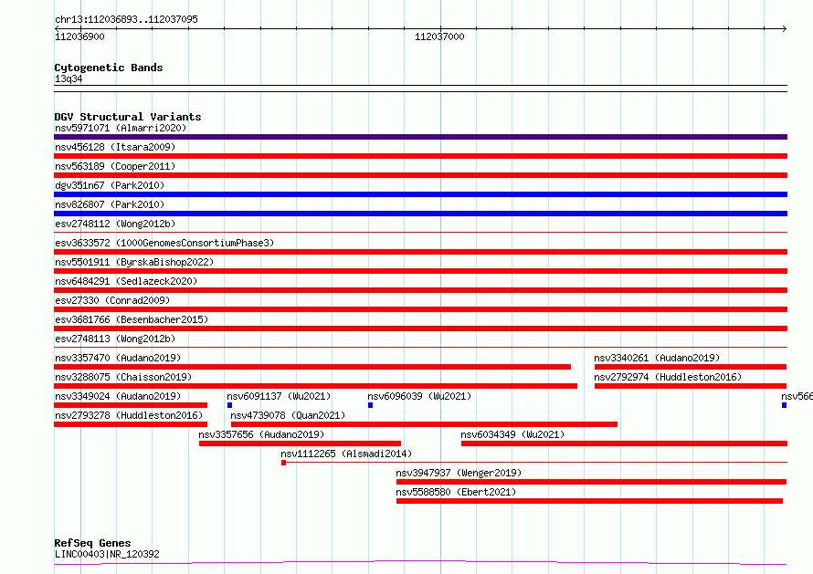The width and height of the screenshot is (813, 574).
Task: Click the nsv5971071 (Almarri2020) purple variant bar
Action: [420, 137]
